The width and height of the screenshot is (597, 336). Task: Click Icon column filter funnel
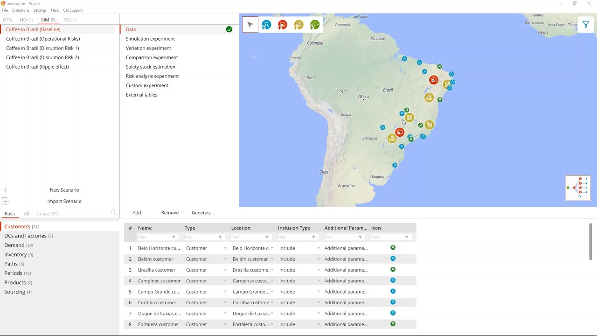coord(407,238)
